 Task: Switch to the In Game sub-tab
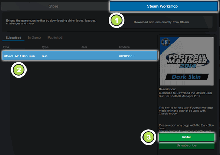click(34, 38)
